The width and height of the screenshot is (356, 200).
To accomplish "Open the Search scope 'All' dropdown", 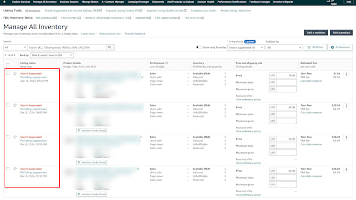I will (x=15, y=48).
